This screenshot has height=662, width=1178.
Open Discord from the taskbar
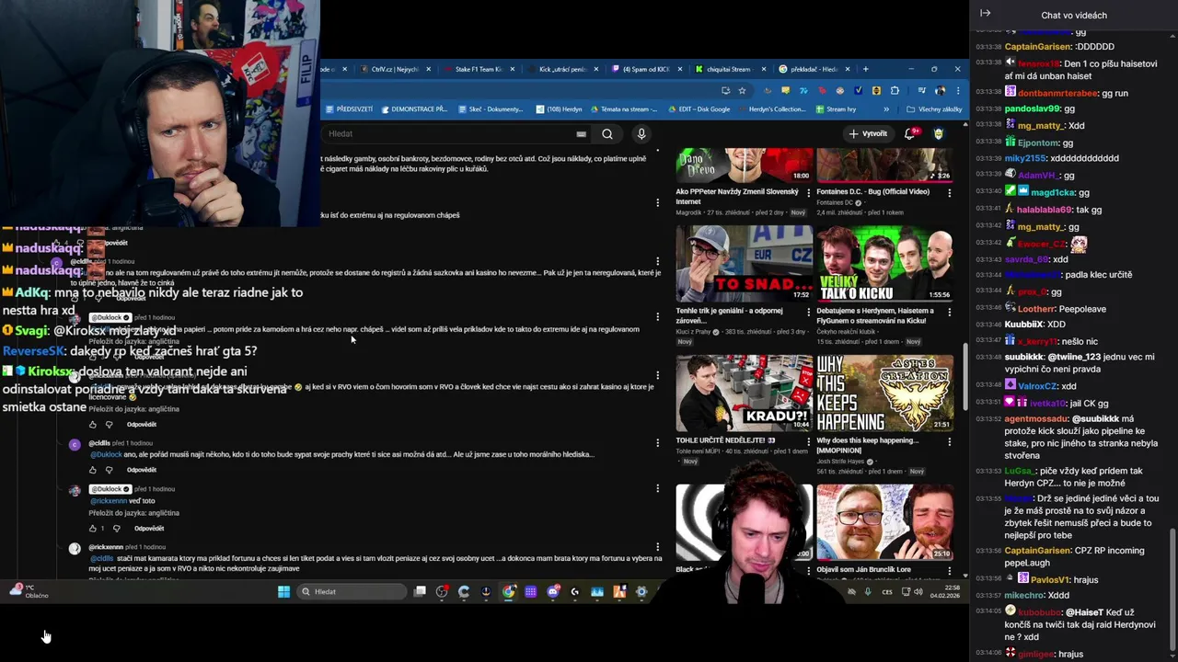(x=552, y=591)
